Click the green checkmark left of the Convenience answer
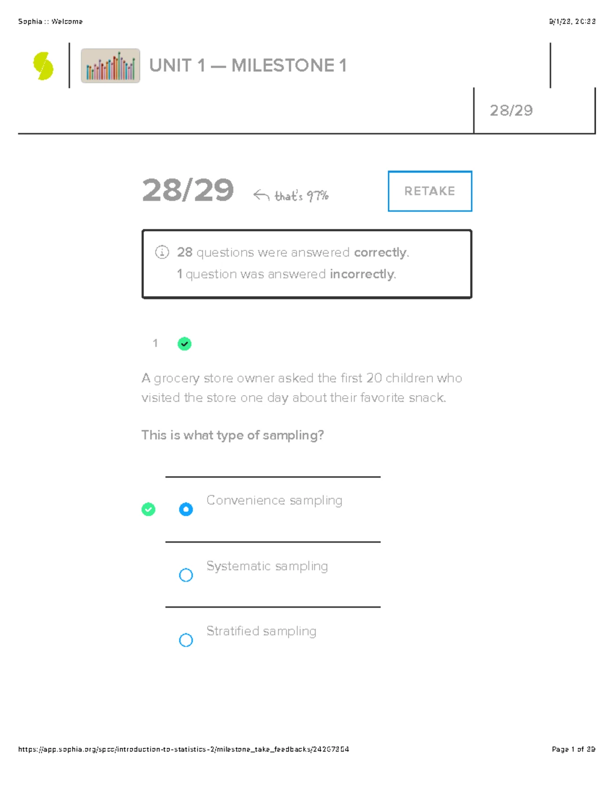Image resolution: width=614 pixels, height=795 pixels. tap(148, 509)
